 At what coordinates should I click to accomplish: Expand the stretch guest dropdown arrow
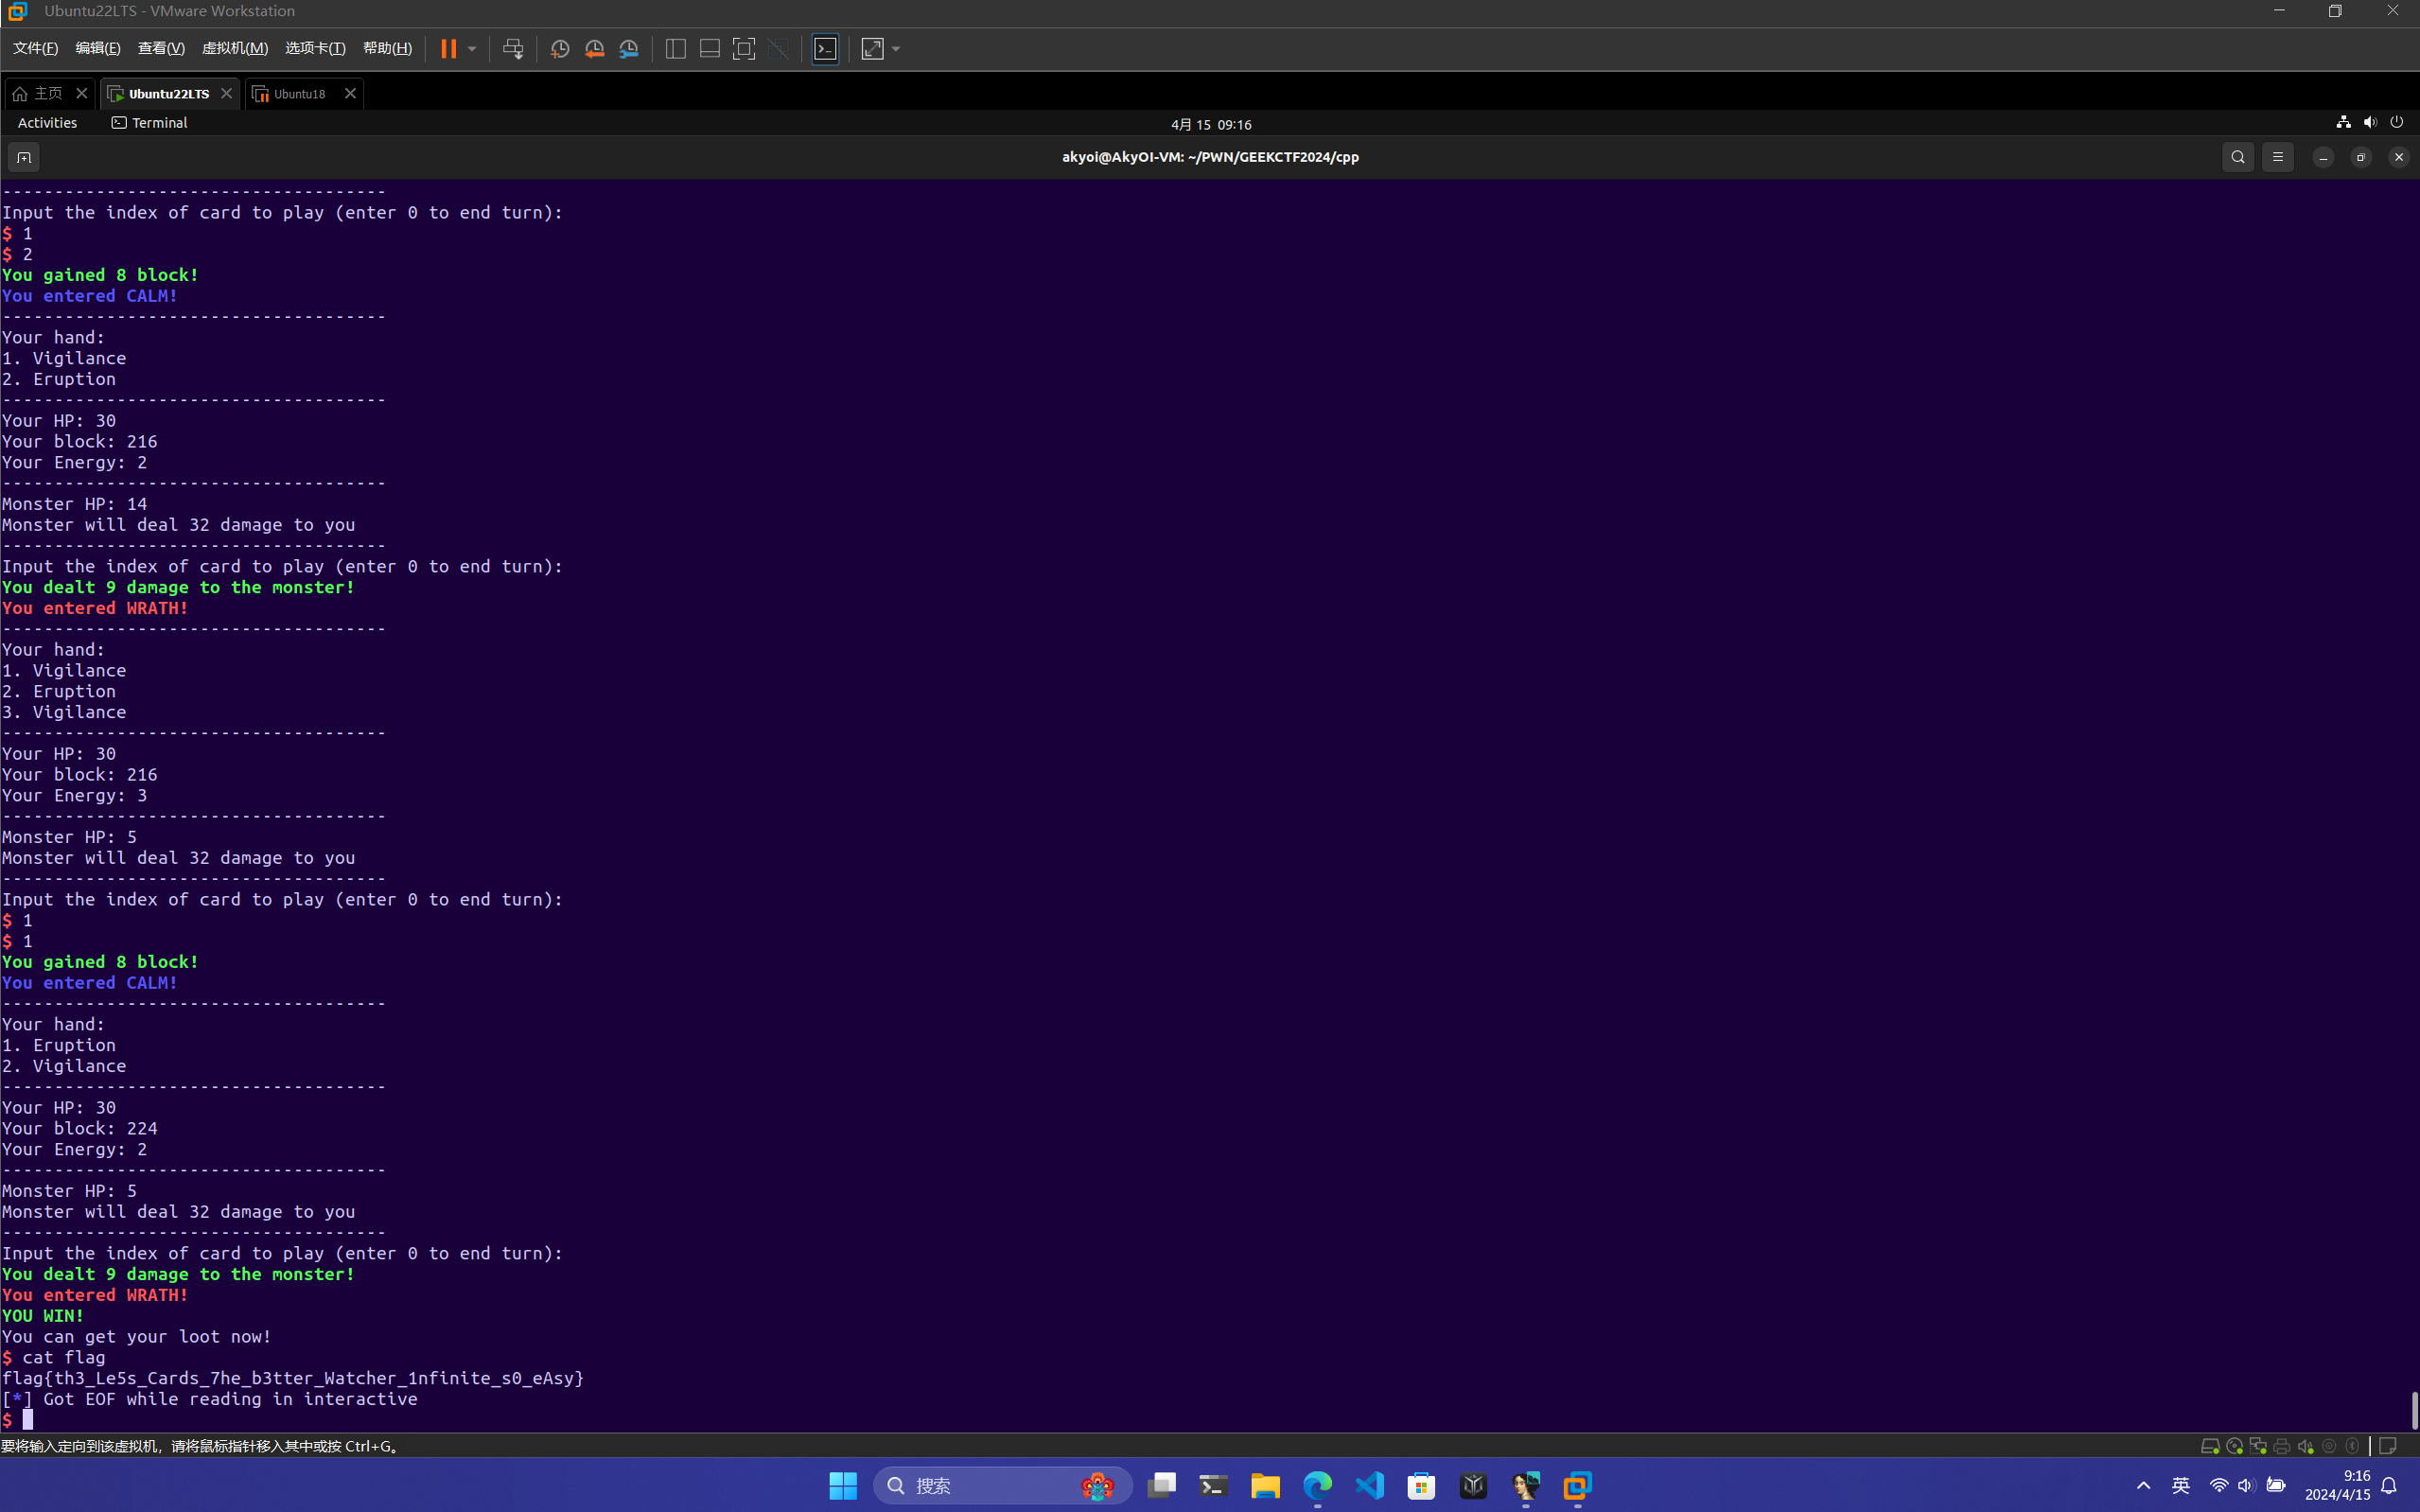(896, 49)
